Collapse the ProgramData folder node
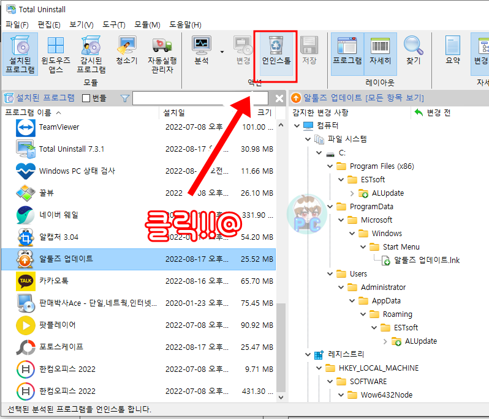 pyautogui.click(x=330, y=207)
